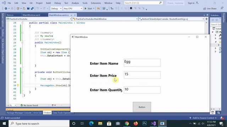Screen dimensions: 227x127
Task: Open Package Manager Console tab
Action: pos(19,113)
